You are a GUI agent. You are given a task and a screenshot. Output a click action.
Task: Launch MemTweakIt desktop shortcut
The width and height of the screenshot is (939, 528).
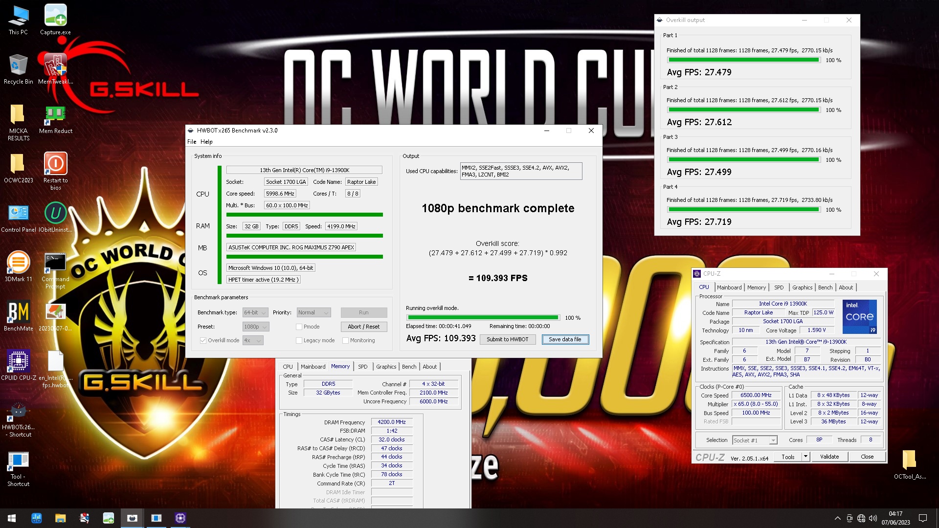[x=55, y=69]
